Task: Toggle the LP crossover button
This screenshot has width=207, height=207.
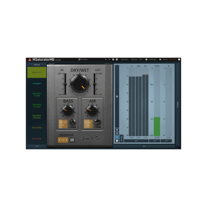Action: 72,140
